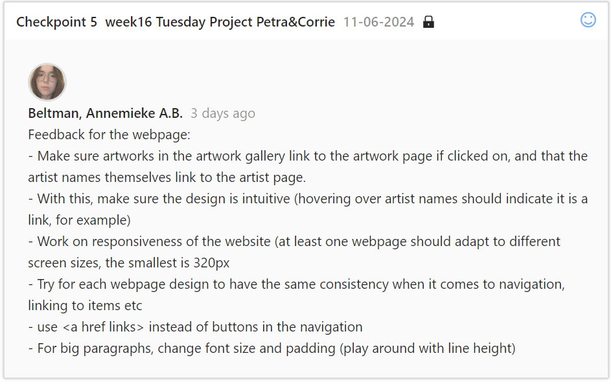Open Annemieke Beltman's profile picture

pos(47,82)
